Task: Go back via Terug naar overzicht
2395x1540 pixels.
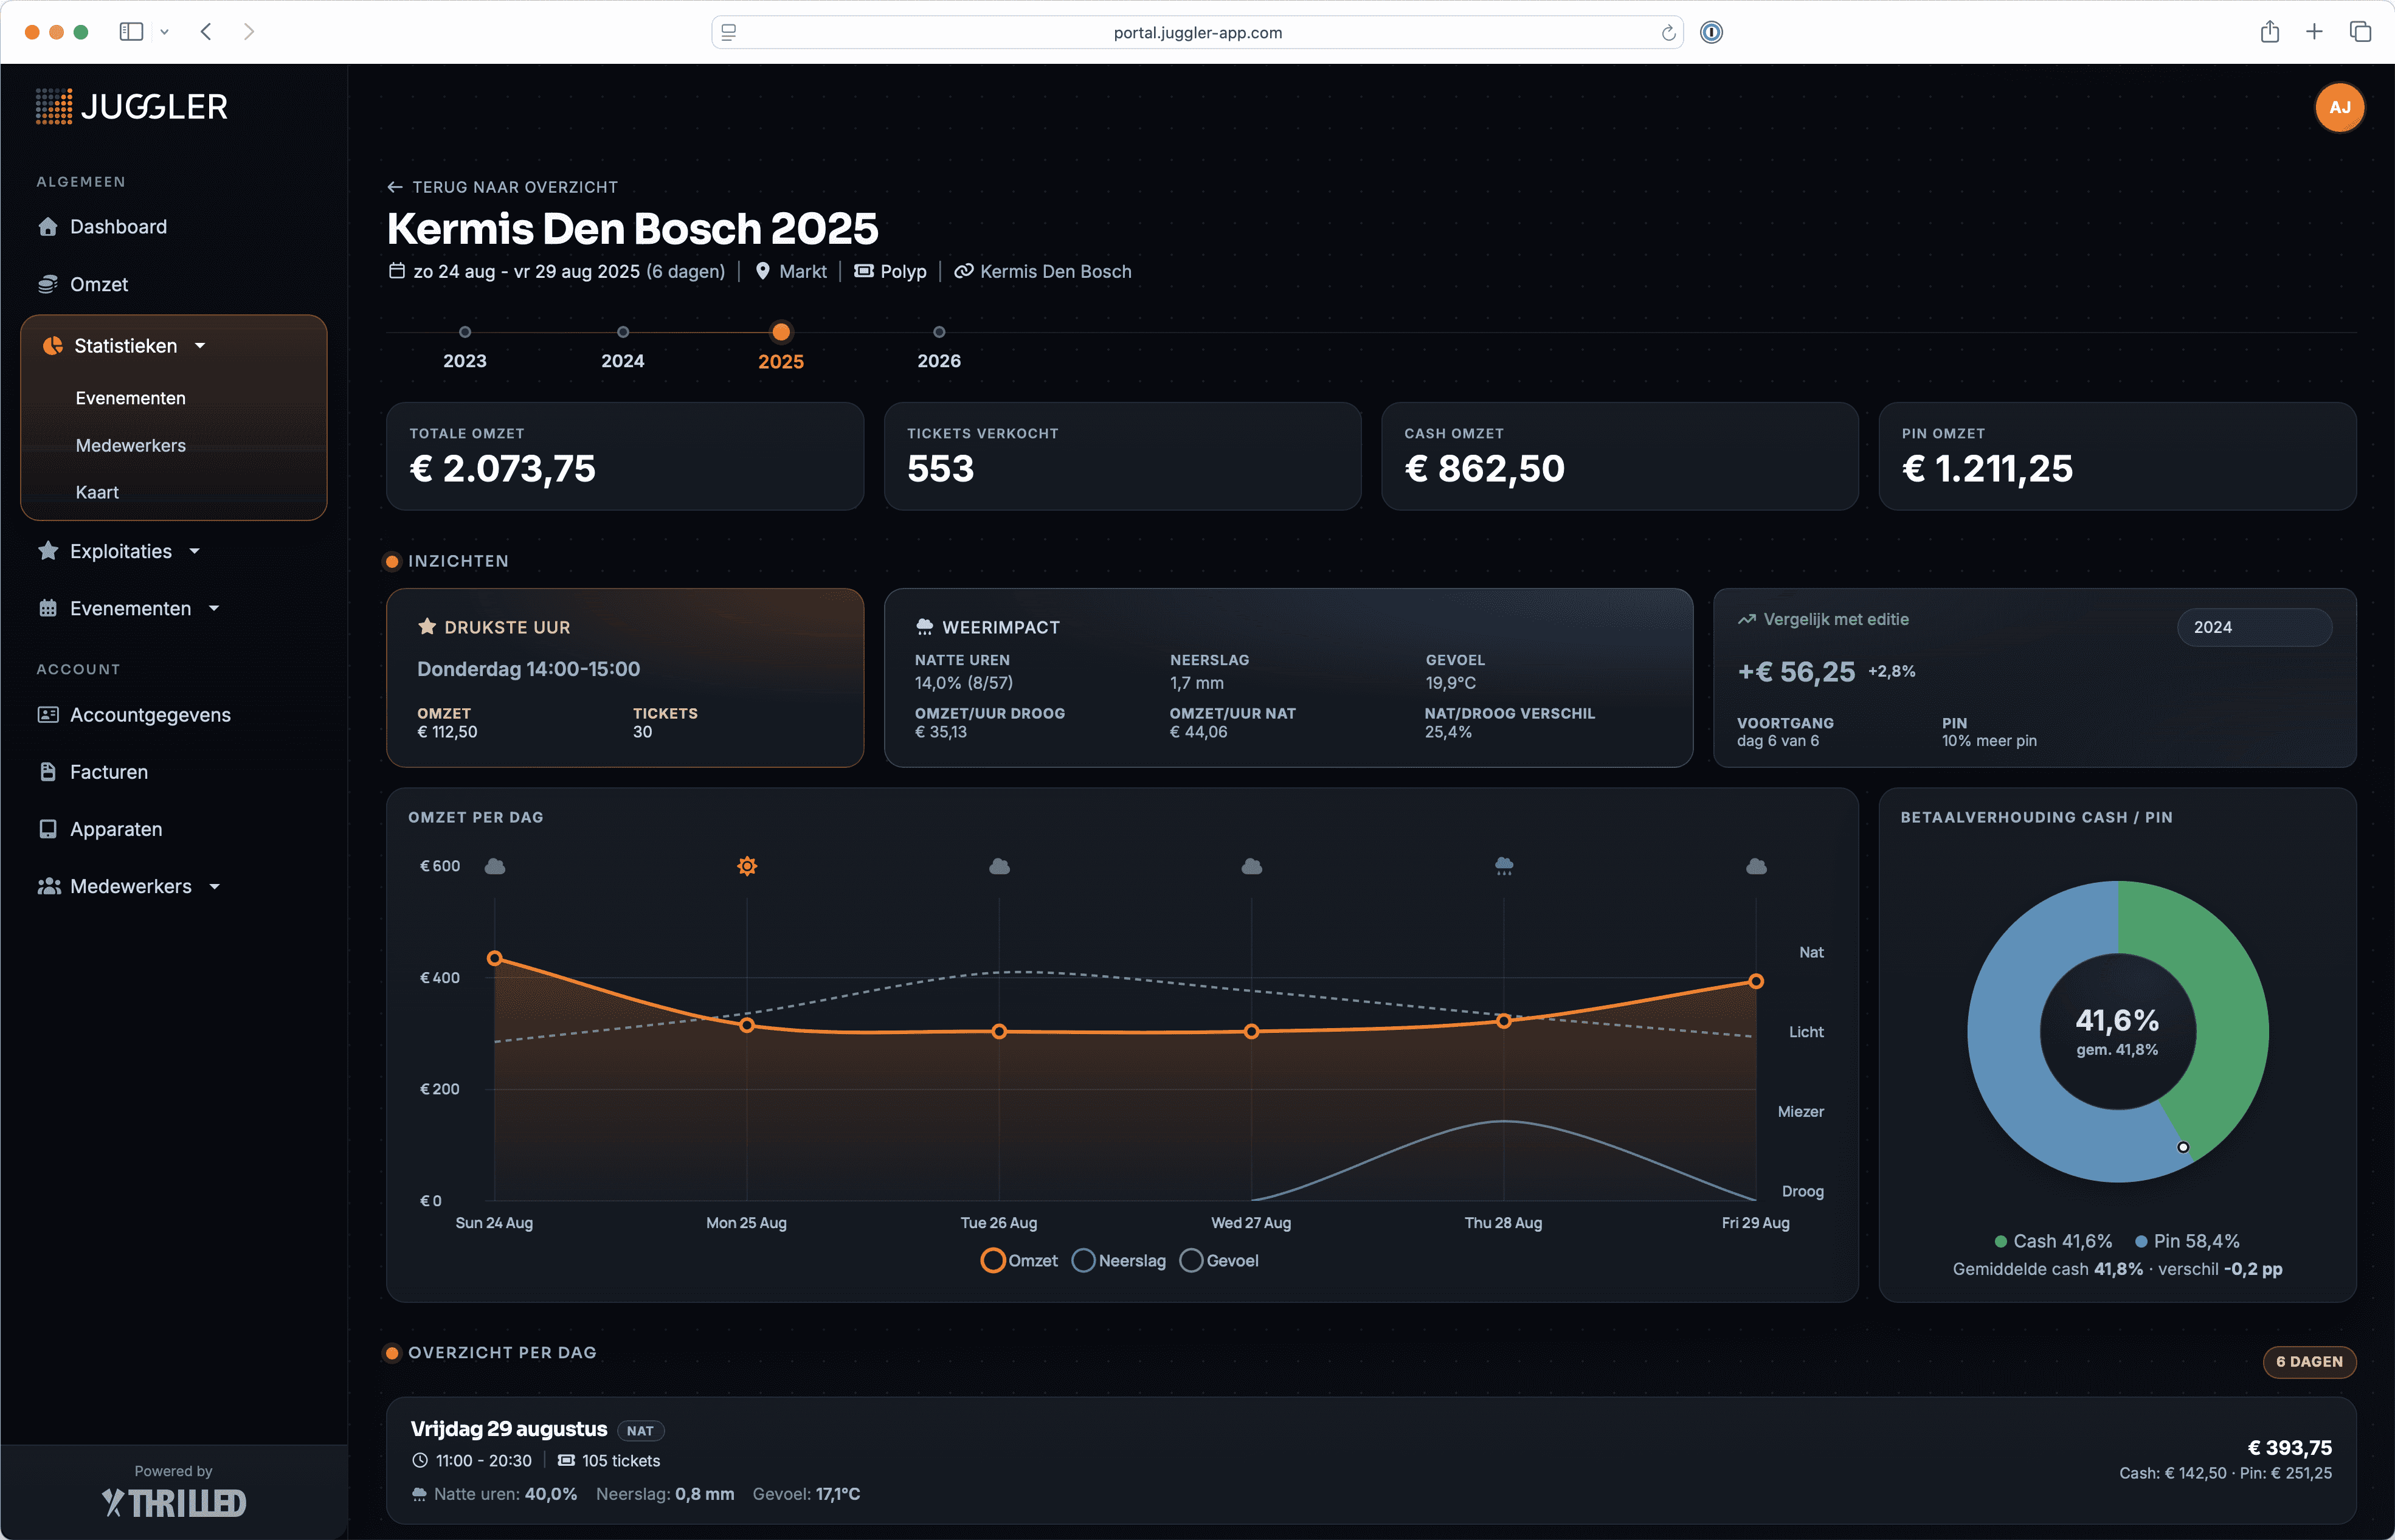Action: tap(503, 187)
